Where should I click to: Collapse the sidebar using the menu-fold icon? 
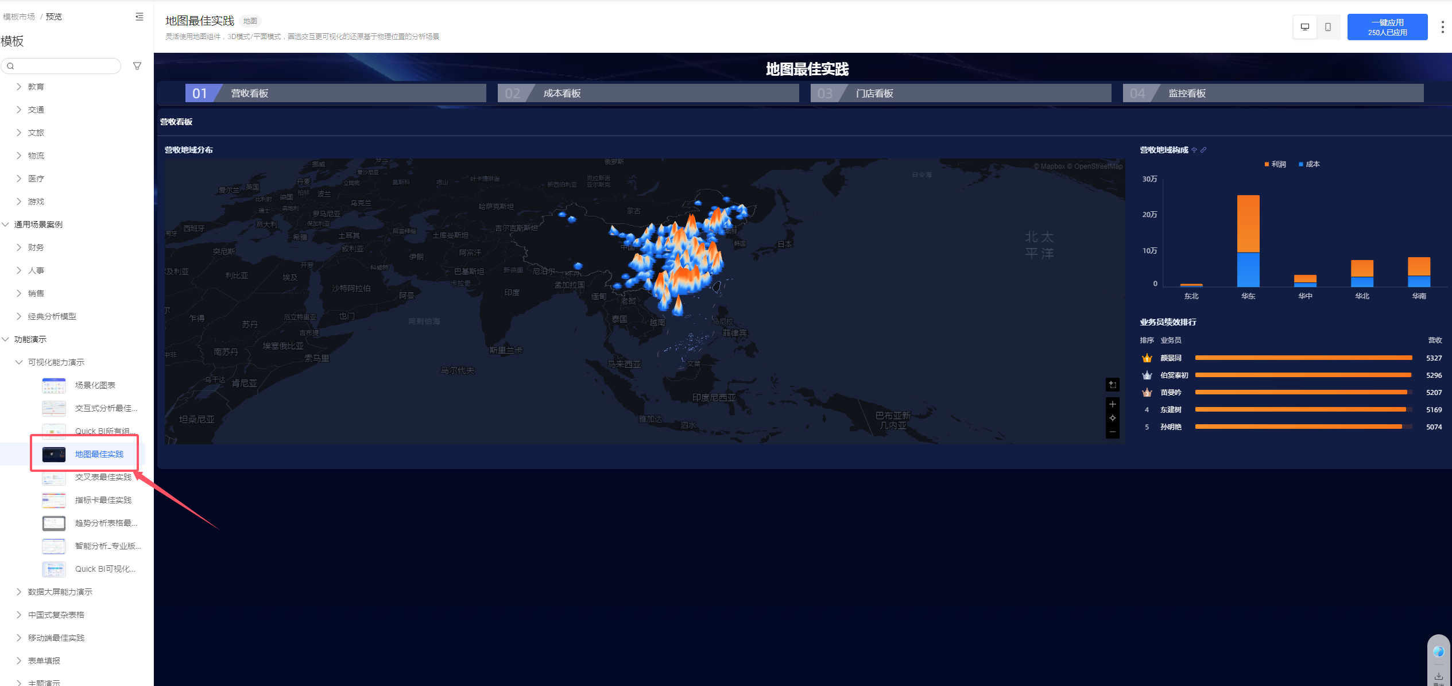(x=140, y=17)
